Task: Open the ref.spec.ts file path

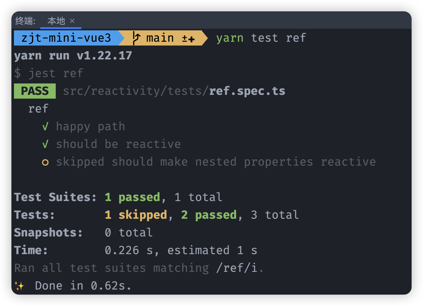Action: [174, 91]
